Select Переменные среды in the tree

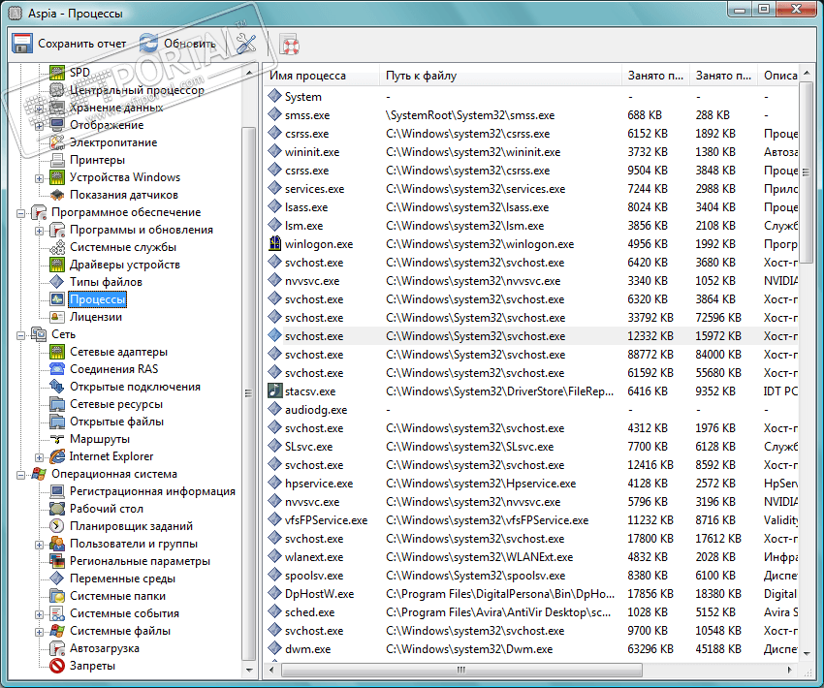[x=122, y=579]
